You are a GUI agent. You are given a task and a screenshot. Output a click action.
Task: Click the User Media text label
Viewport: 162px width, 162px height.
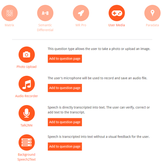click(x=117, y=25)
